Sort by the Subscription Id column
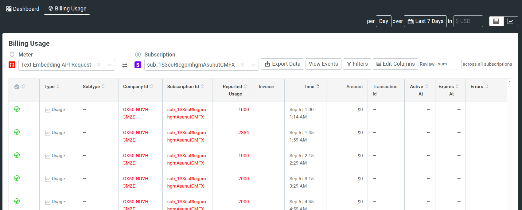 [202, 87]
